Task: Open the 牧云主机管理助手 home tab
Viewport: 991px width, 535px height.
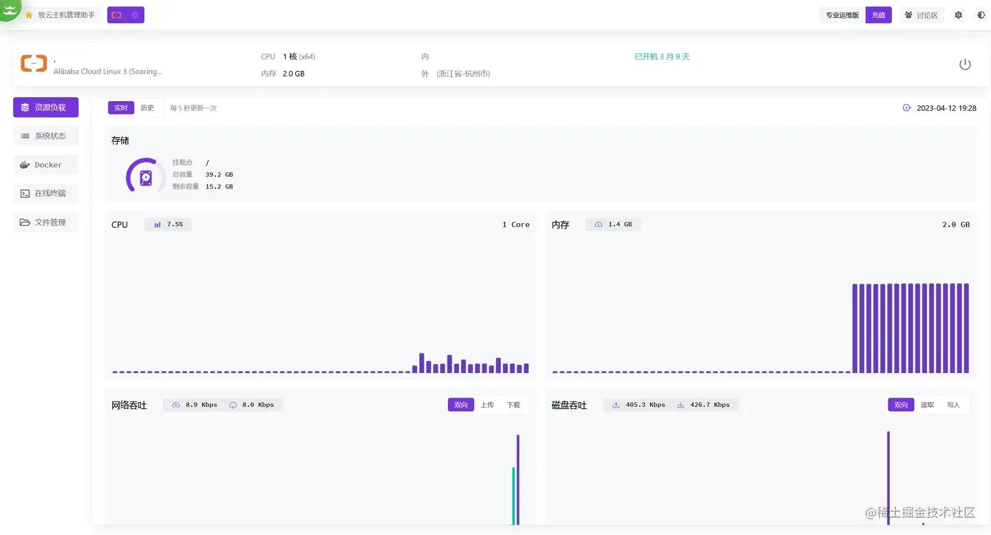Action: coord(61,15)
